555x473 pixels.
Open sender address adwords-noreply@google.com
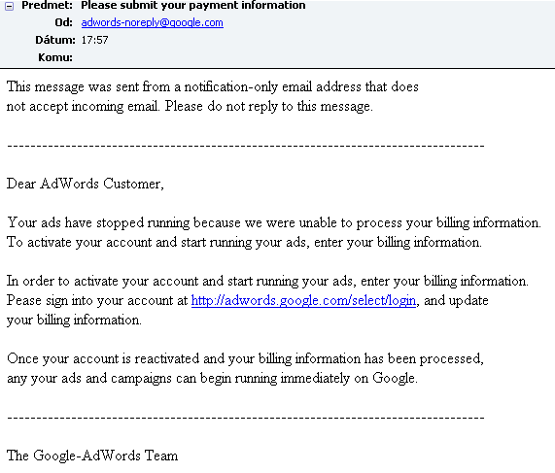coord(153,22)
